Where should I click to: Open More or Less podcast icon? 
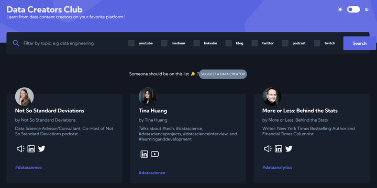268,149
